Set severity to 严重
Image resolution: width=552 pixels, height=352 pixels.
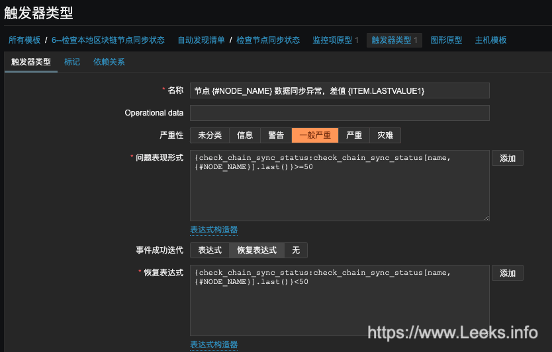[x=354, y=135]
